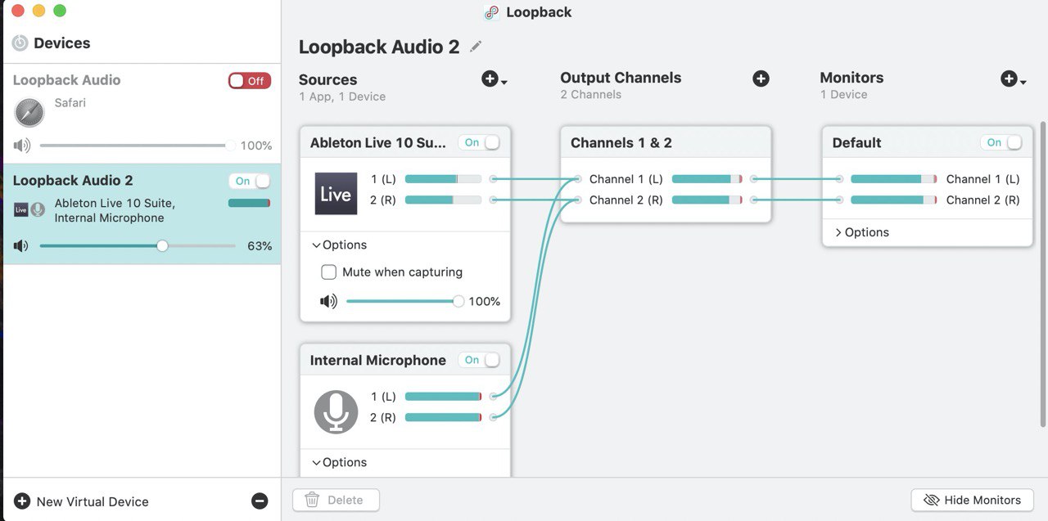Click New Virtual Device label
This screenshot has width=1048, height=521.
(x=93, y=501)
